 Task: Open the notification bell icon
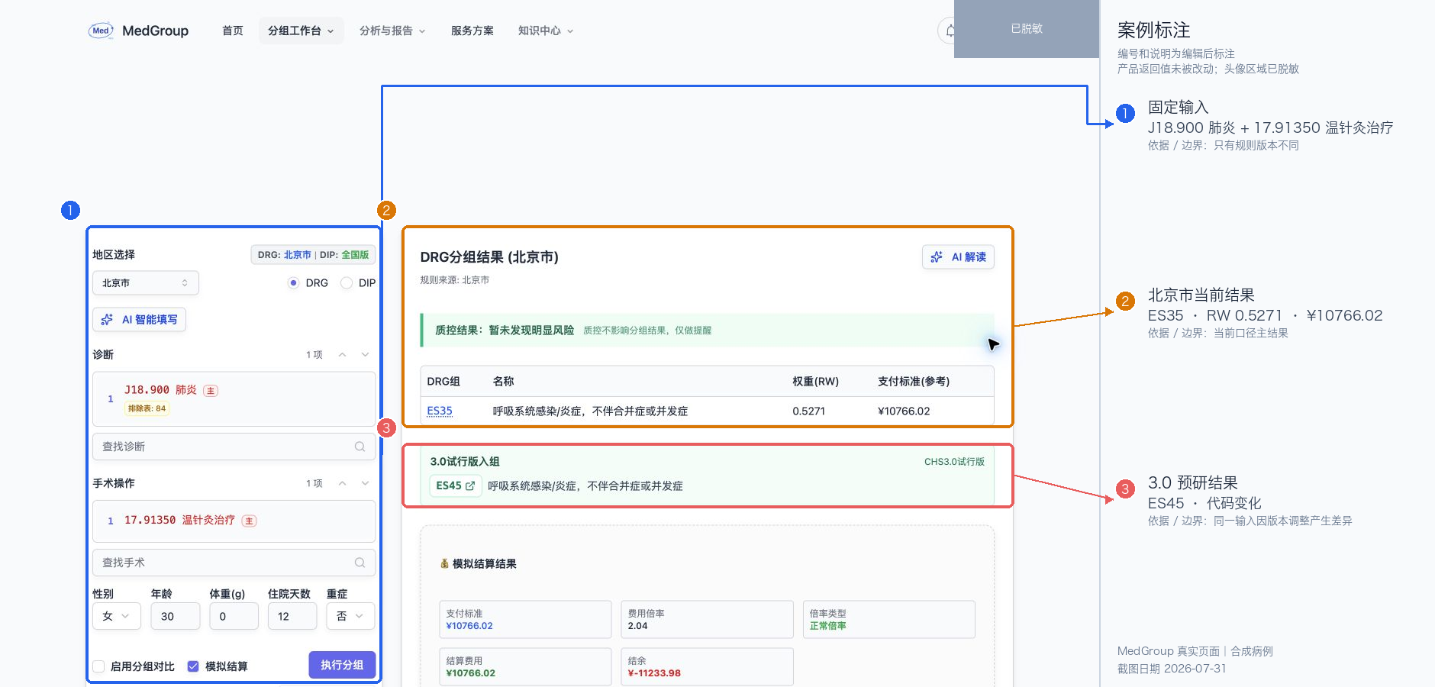pos(949,31)
